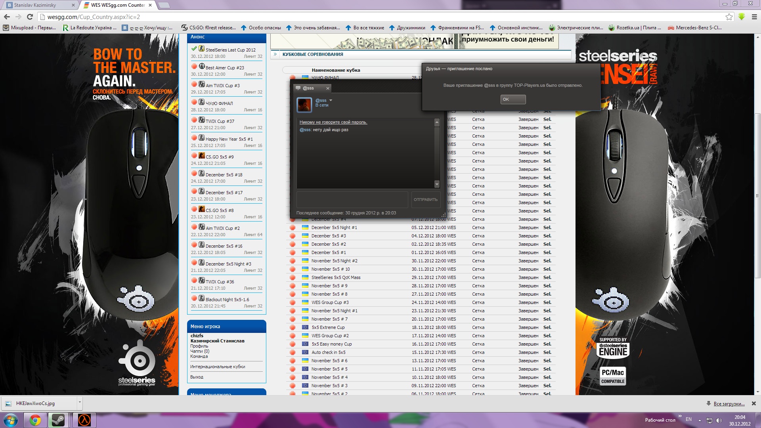Click Никому не говорите свой пароль link
Screen dimensions: 761x428
point(333,122)
